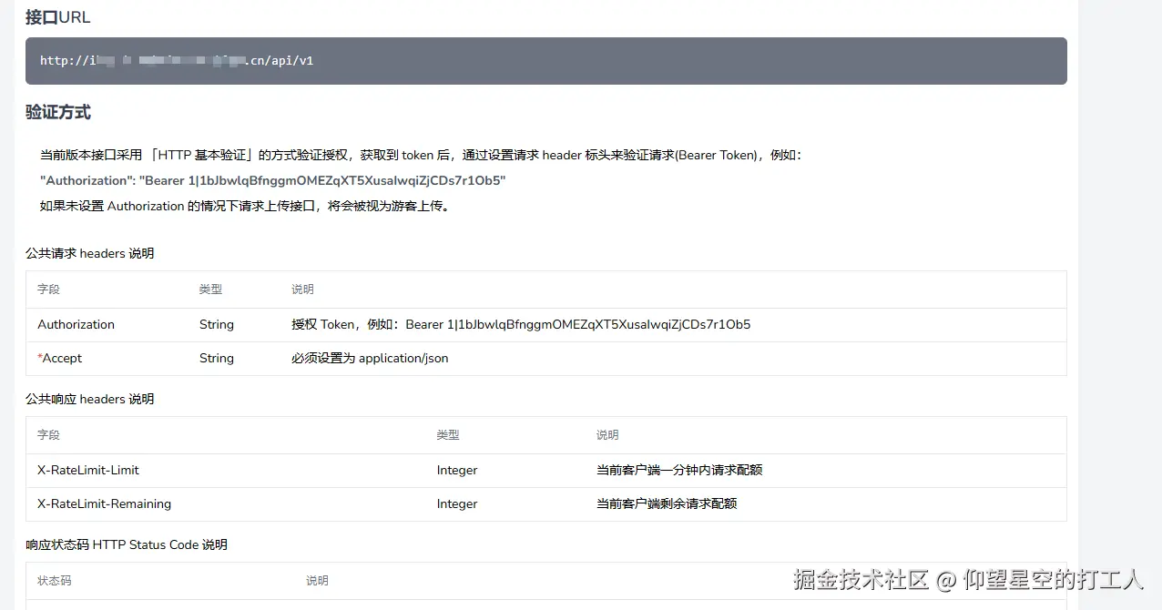Click the X-RateLimit-Limit cell
The height and width of the screenshot is (610, 1162).
tap(88, 470)
